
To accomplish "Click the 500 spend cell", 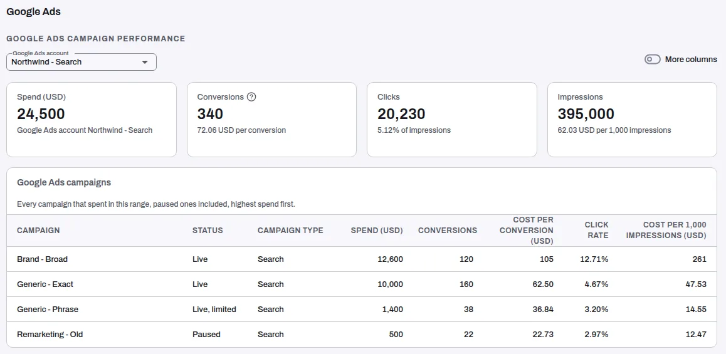I will [396, 334].
